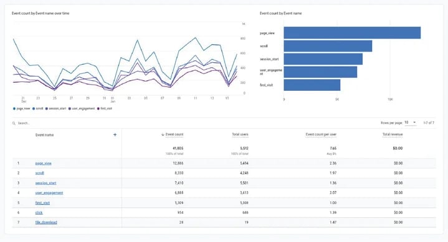Viewport: 448px width, 242px height.
Task: Click the 5,501 total users cell
Action: click(244, 183)
